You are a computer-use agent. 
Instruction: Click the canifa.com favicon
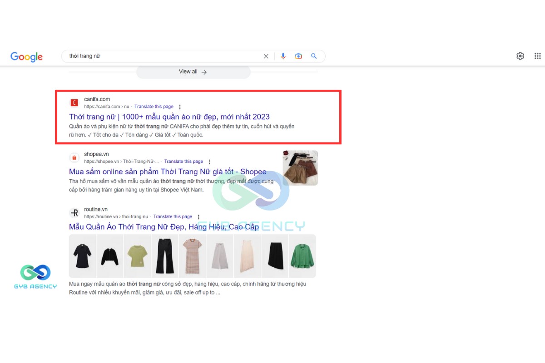tap(74, 103)
